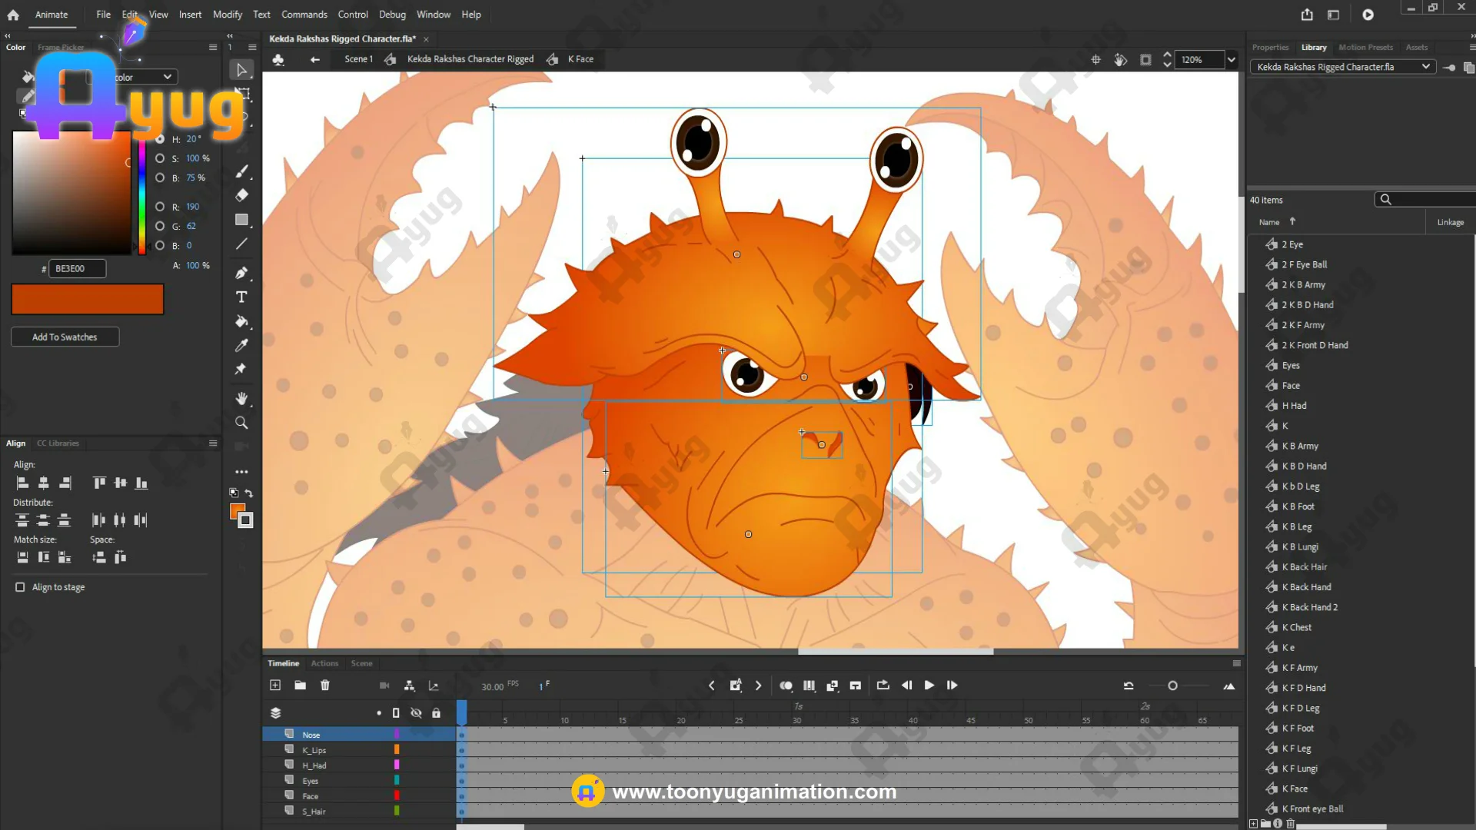Open the library document dropdown

1425,67
